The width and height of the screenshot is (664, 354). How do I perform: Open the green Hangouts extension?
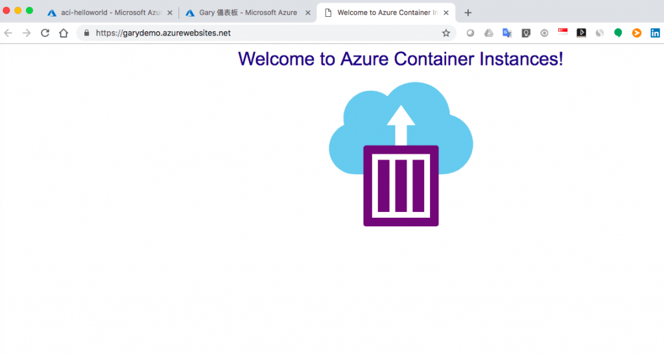click(618, 33)
